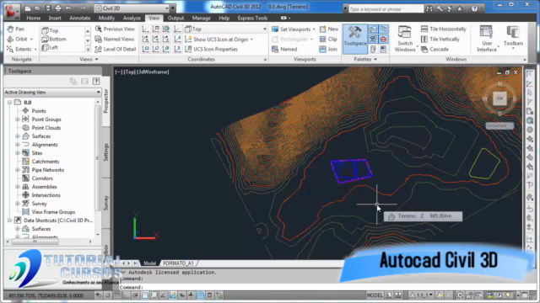Viewport: 540px width, 303px height.
Task: Open file via folder icon in toolbar
Action: [37, 8]
